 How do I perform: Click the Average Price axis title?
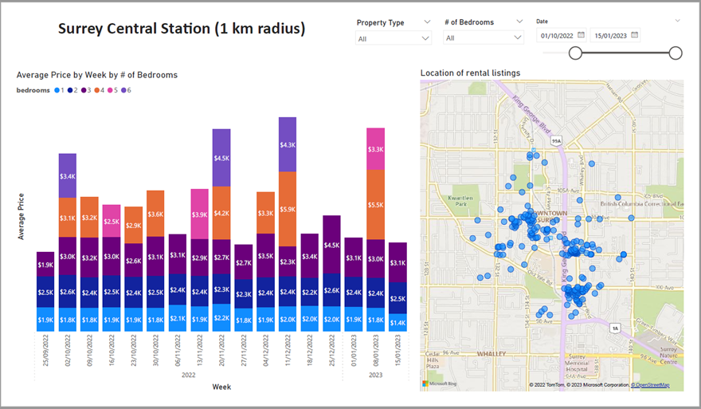pos(21,217)
